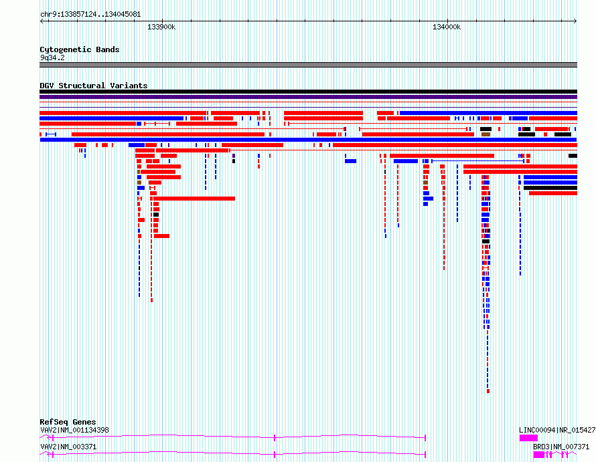
Task: Click the ruler's left arrowhead
Action: click(42, 21)
